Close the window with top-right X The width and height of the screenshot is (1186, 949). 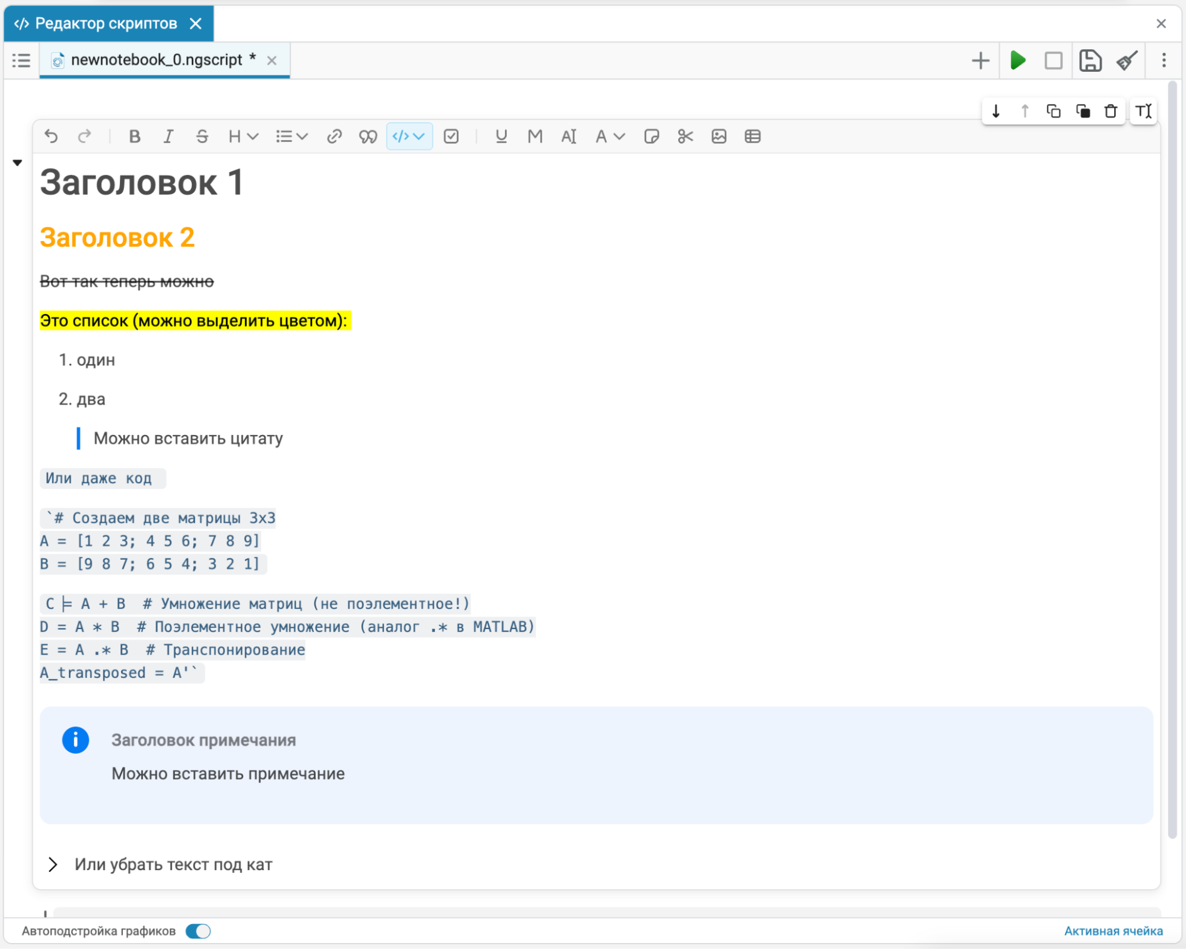(x=1161, y=24)
